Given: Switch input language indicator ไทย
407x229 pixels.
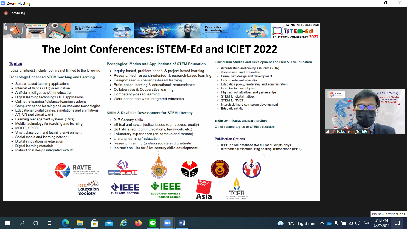Looking at the screenshot, I should pos(367,223).
